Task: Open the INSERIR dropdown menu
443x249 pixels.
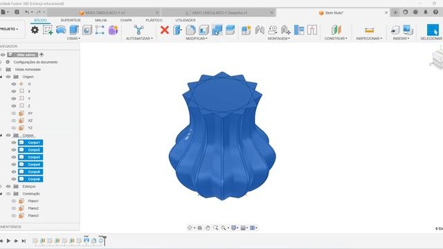Action: [x=401, y=39]
